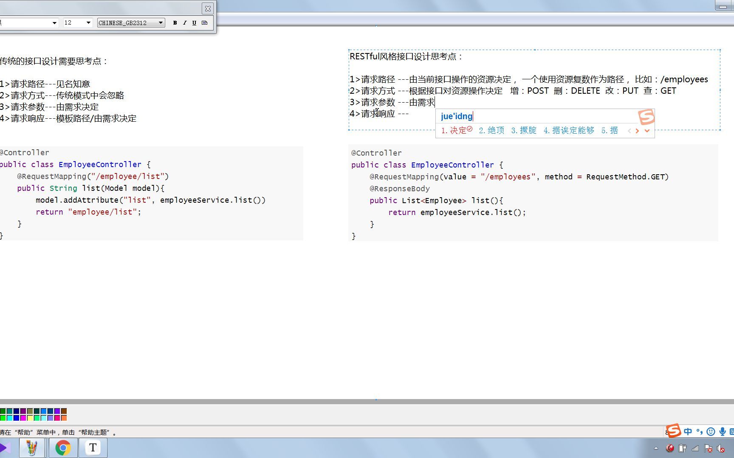This screenshot has height=458, width=734.
Task: Pick the yellow palette color
Action: 30,418
